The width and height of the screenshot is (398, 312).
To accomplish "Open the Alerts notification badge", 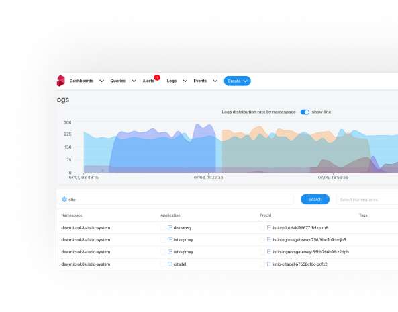I will point(157,77).
